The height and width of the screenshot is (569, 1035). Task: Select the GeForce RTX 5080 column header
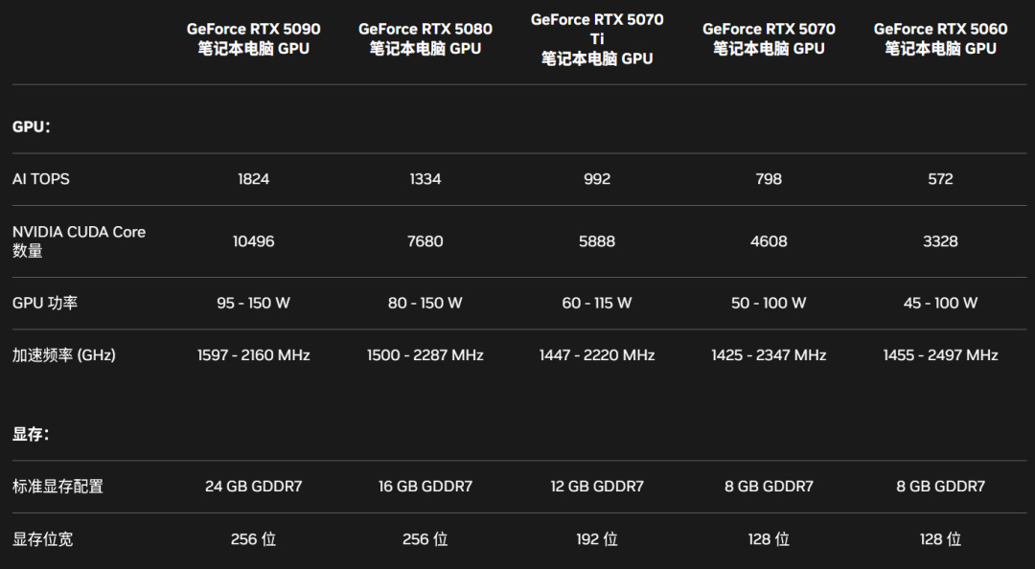[x=425, y=38]
